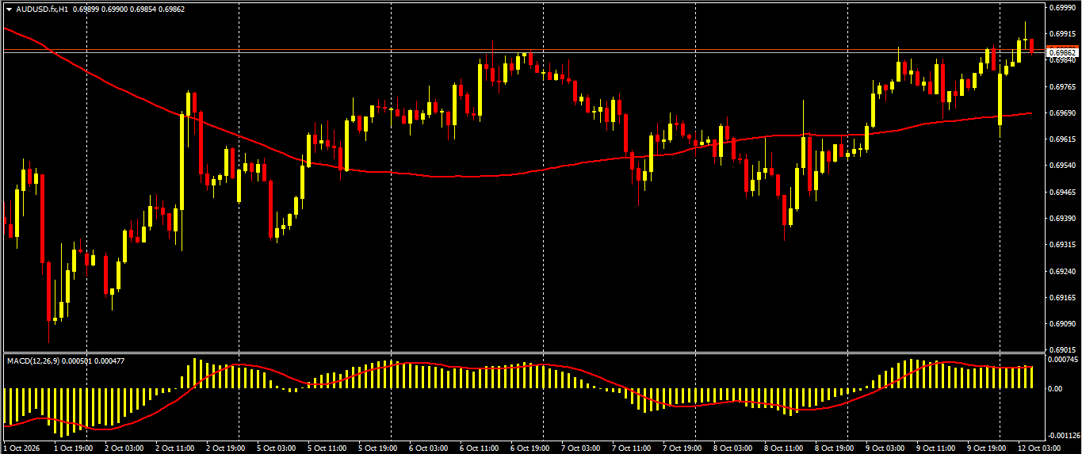The image size is (1082, 454).
Task: Click the 0.69315 price axis label
Action: 1061,245
